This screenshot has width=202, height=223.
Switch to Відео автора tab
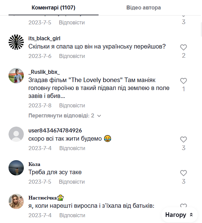tap(143, 8)
